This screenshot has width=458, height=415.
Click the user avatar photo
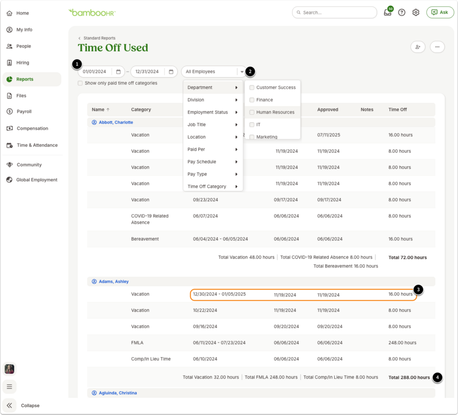9,369
